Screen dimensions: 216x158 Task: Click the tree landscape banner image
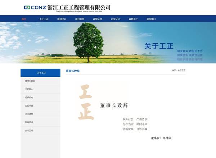coord(108,43)
